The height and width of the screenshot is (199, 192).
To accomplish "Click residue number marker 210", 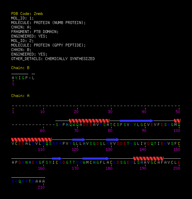I will point(41,187).
